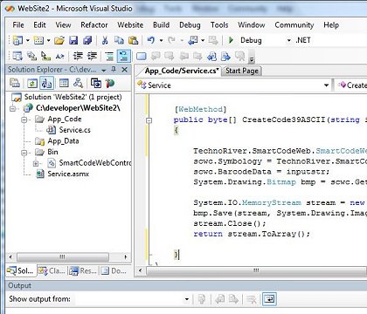Screen dimensions: 367x314
Task: Cut selection with the scissors icon
Action: (x=105, y=40)
